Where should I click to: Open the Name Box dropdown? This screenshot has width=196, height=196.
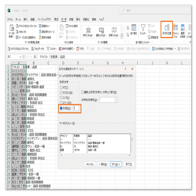(x=20, y=57)
